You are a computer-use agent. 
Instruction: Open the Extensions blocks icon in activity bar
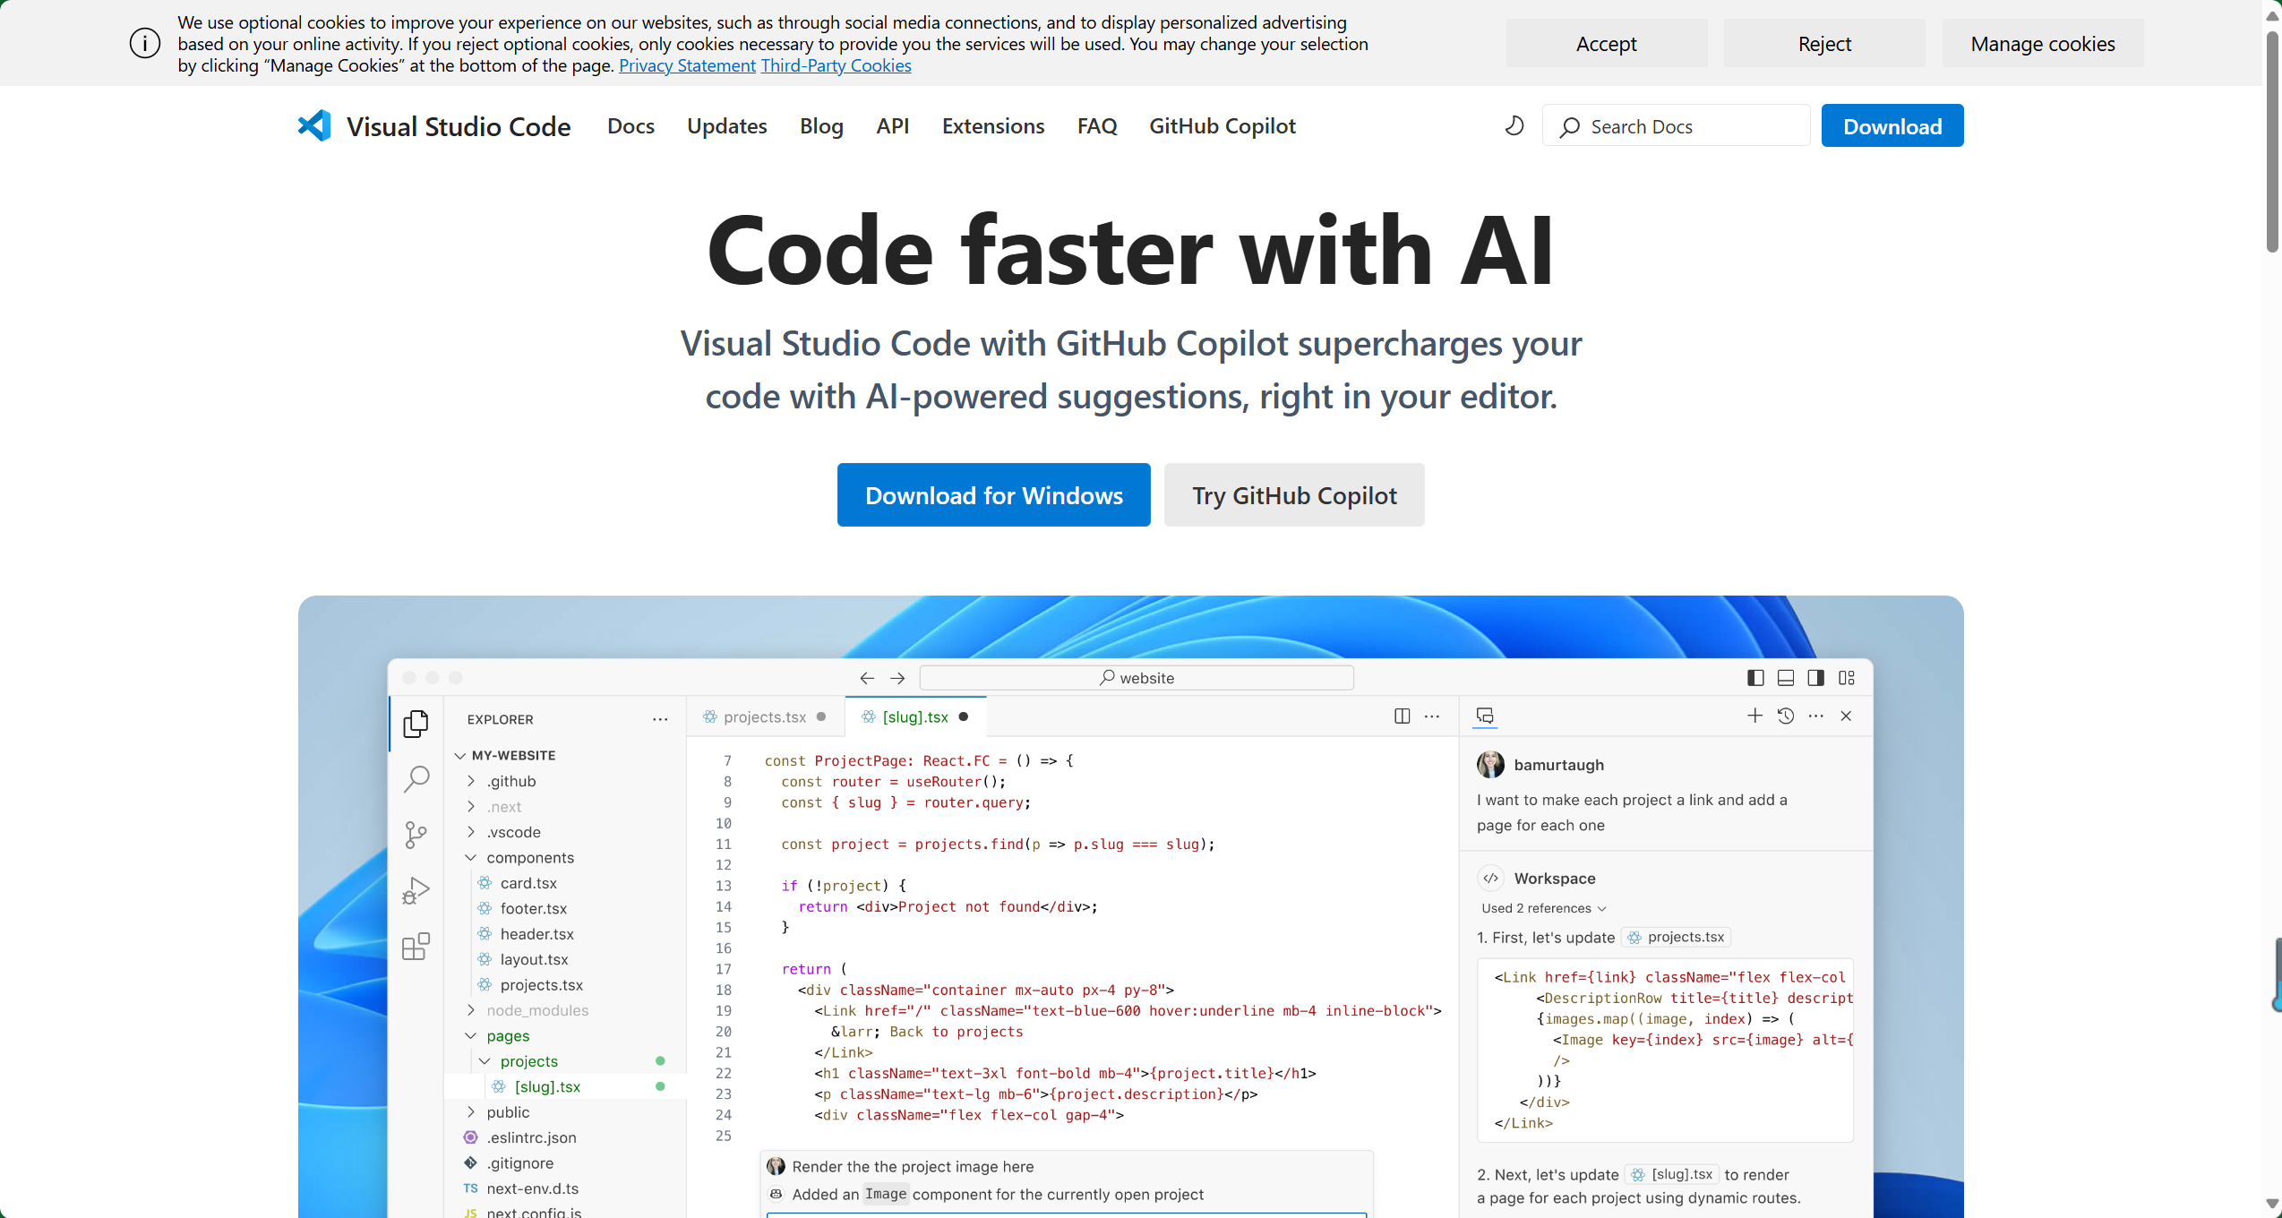[416, 946]
